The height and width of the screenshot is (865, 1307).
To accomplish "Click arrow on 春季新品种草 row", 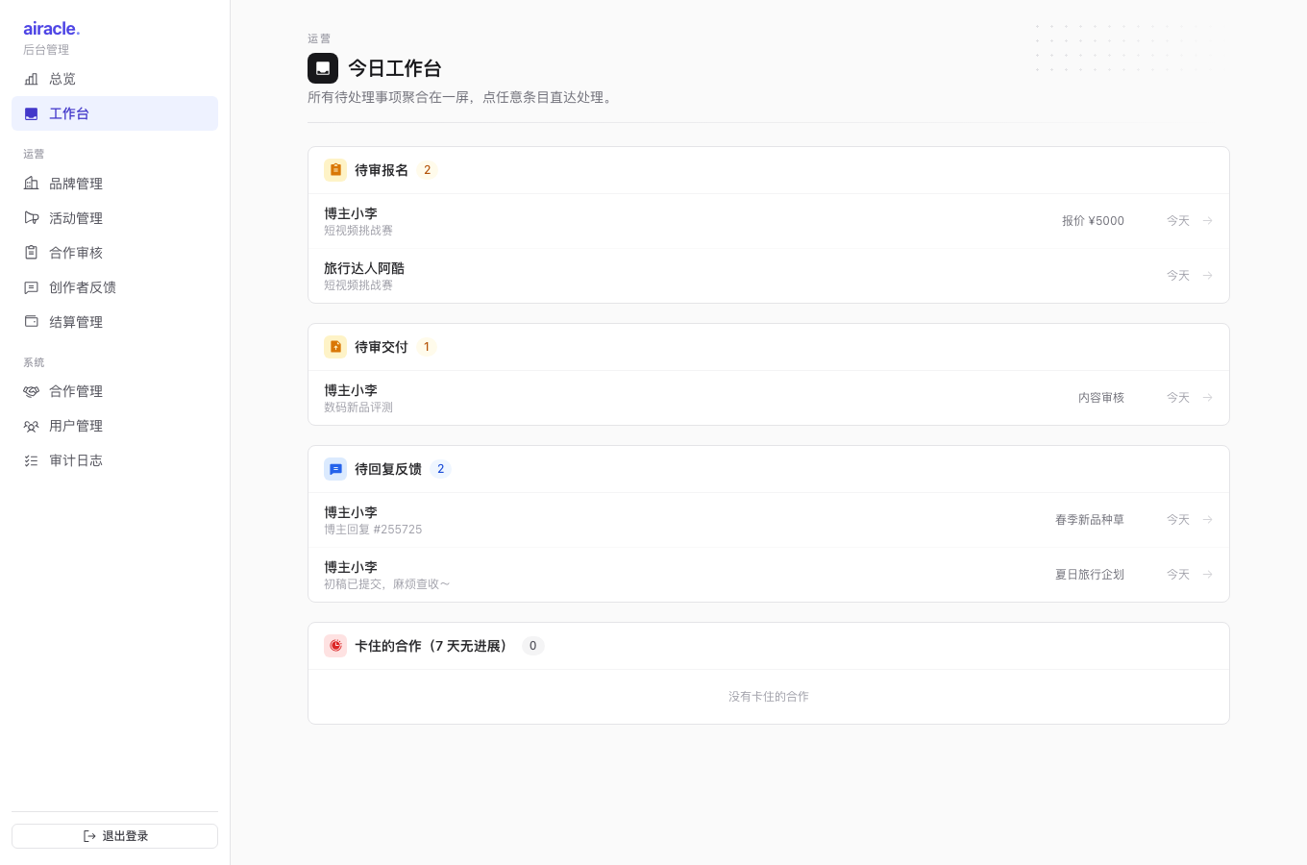I will pos(1208,520).
